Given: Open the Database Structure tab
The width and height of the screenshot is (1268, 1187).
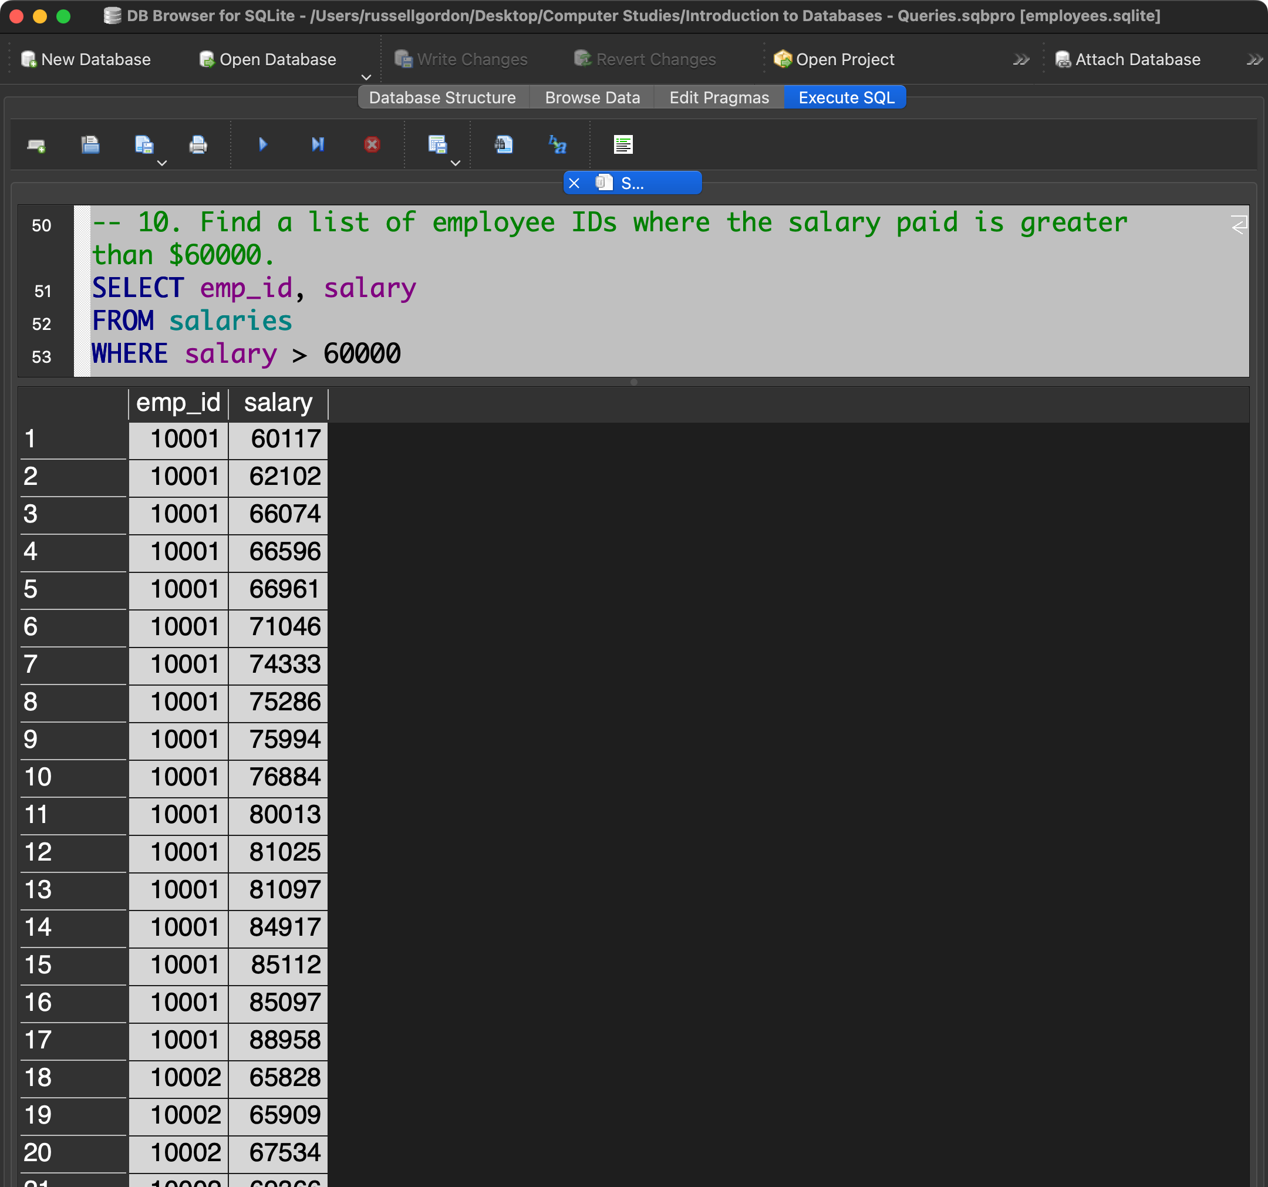Looking at the screenshot, I should [442, 97].
